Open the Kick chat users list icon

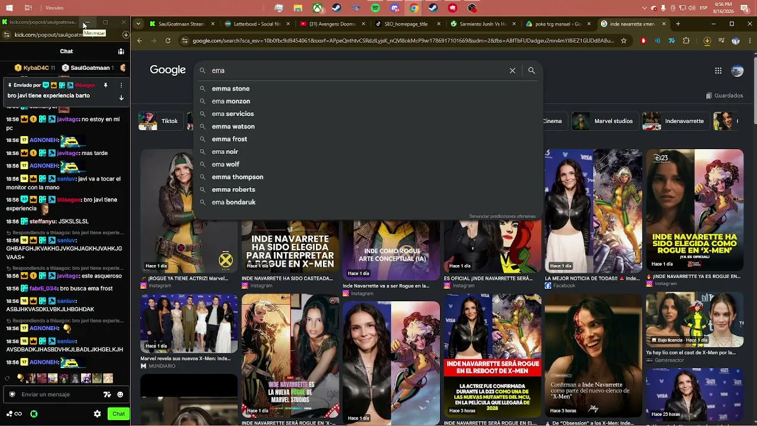[x=121, y=51]
